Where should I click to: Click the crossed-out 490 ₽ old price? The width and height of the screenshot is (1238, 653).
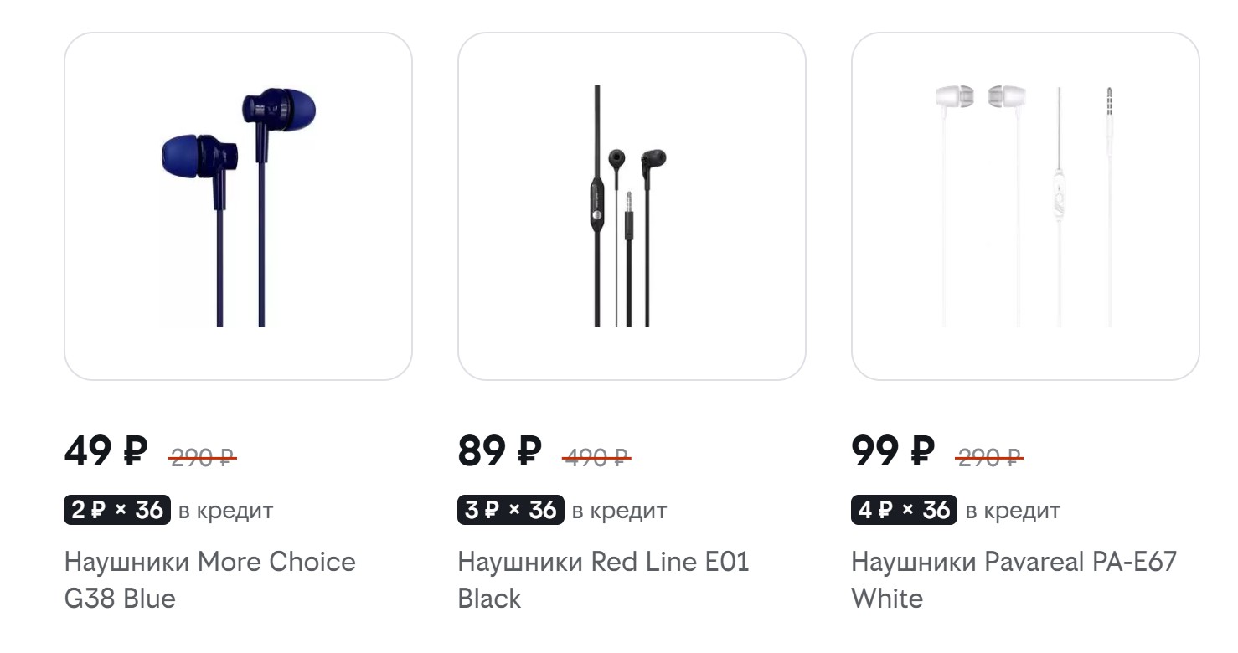[x=596, y=458]
